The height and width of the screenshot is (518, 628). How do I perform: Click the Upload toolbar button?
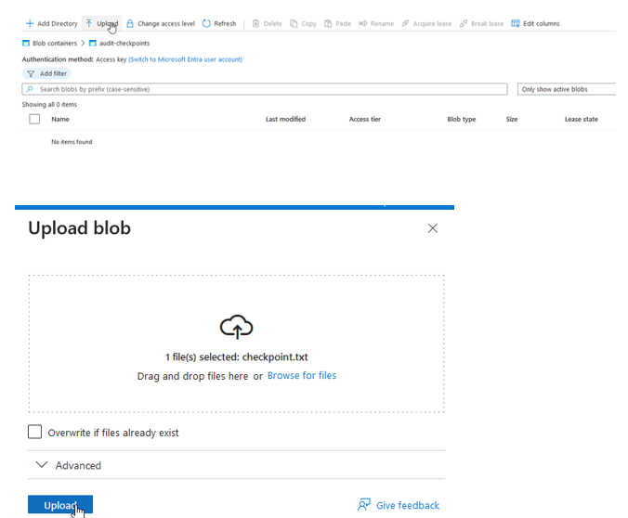(101, 23)
